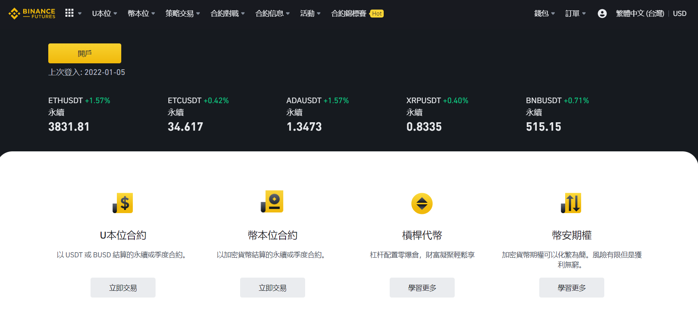This screenshot has width=698, height=331.
Task: Click the ETHUSDT price 3831.81
Action: [69, 127]
